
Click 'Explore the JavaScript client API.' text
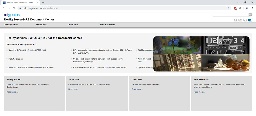click(x=146, y=84)
